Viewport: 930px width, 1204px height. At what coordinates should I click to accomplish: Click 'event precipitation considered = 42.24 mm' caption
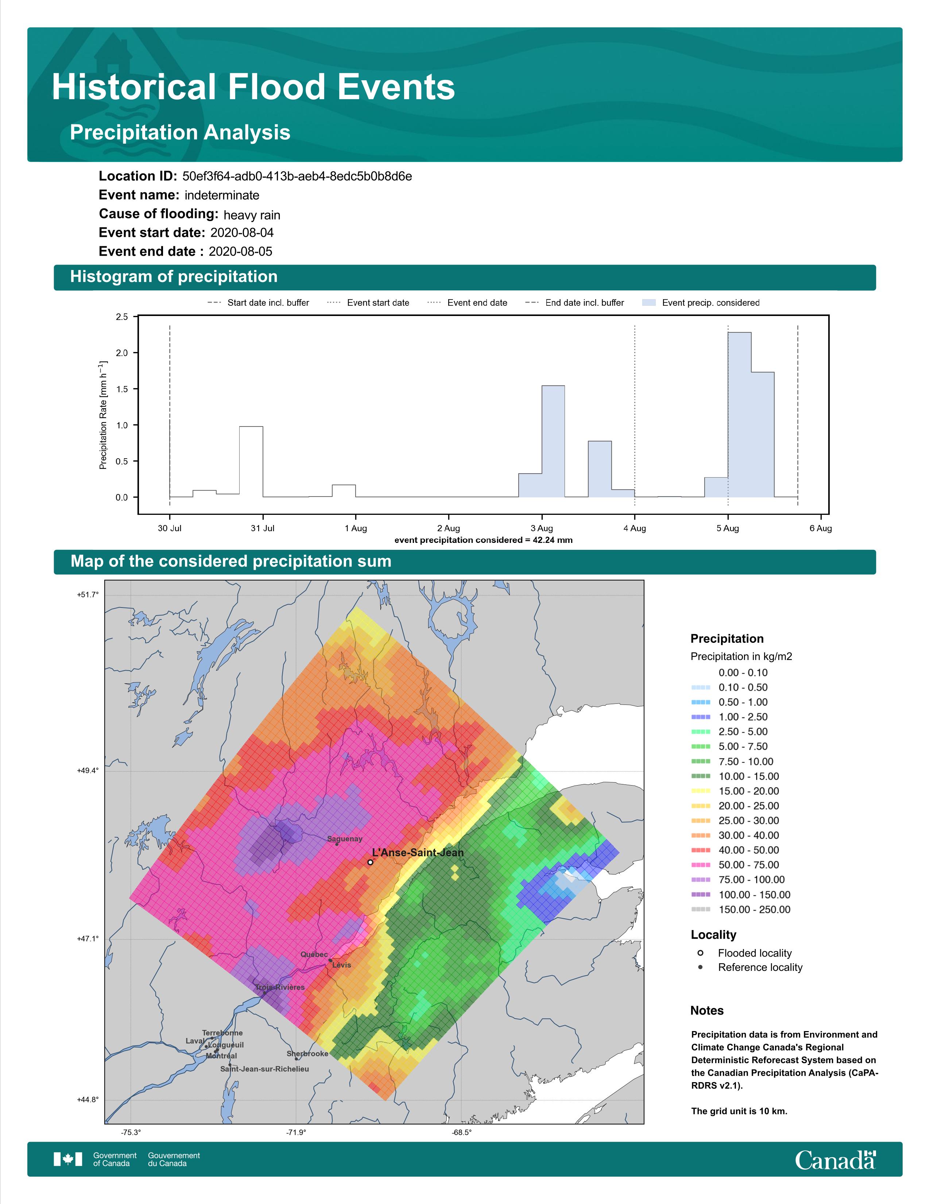[483, 540]
